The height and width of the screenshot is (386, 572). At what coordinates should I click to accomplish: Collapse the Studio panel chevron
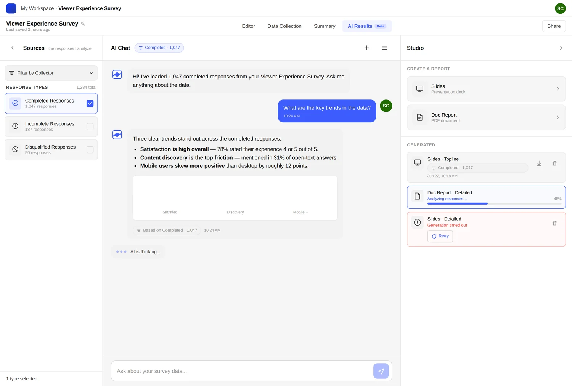[561, 48]
